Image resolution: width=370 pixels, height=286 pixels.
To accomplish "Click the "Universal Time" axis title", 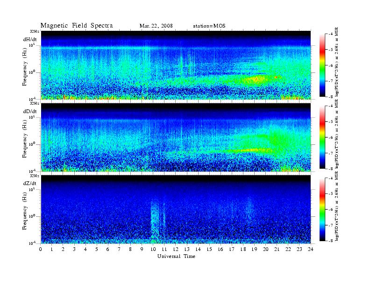I will (176, 256).
